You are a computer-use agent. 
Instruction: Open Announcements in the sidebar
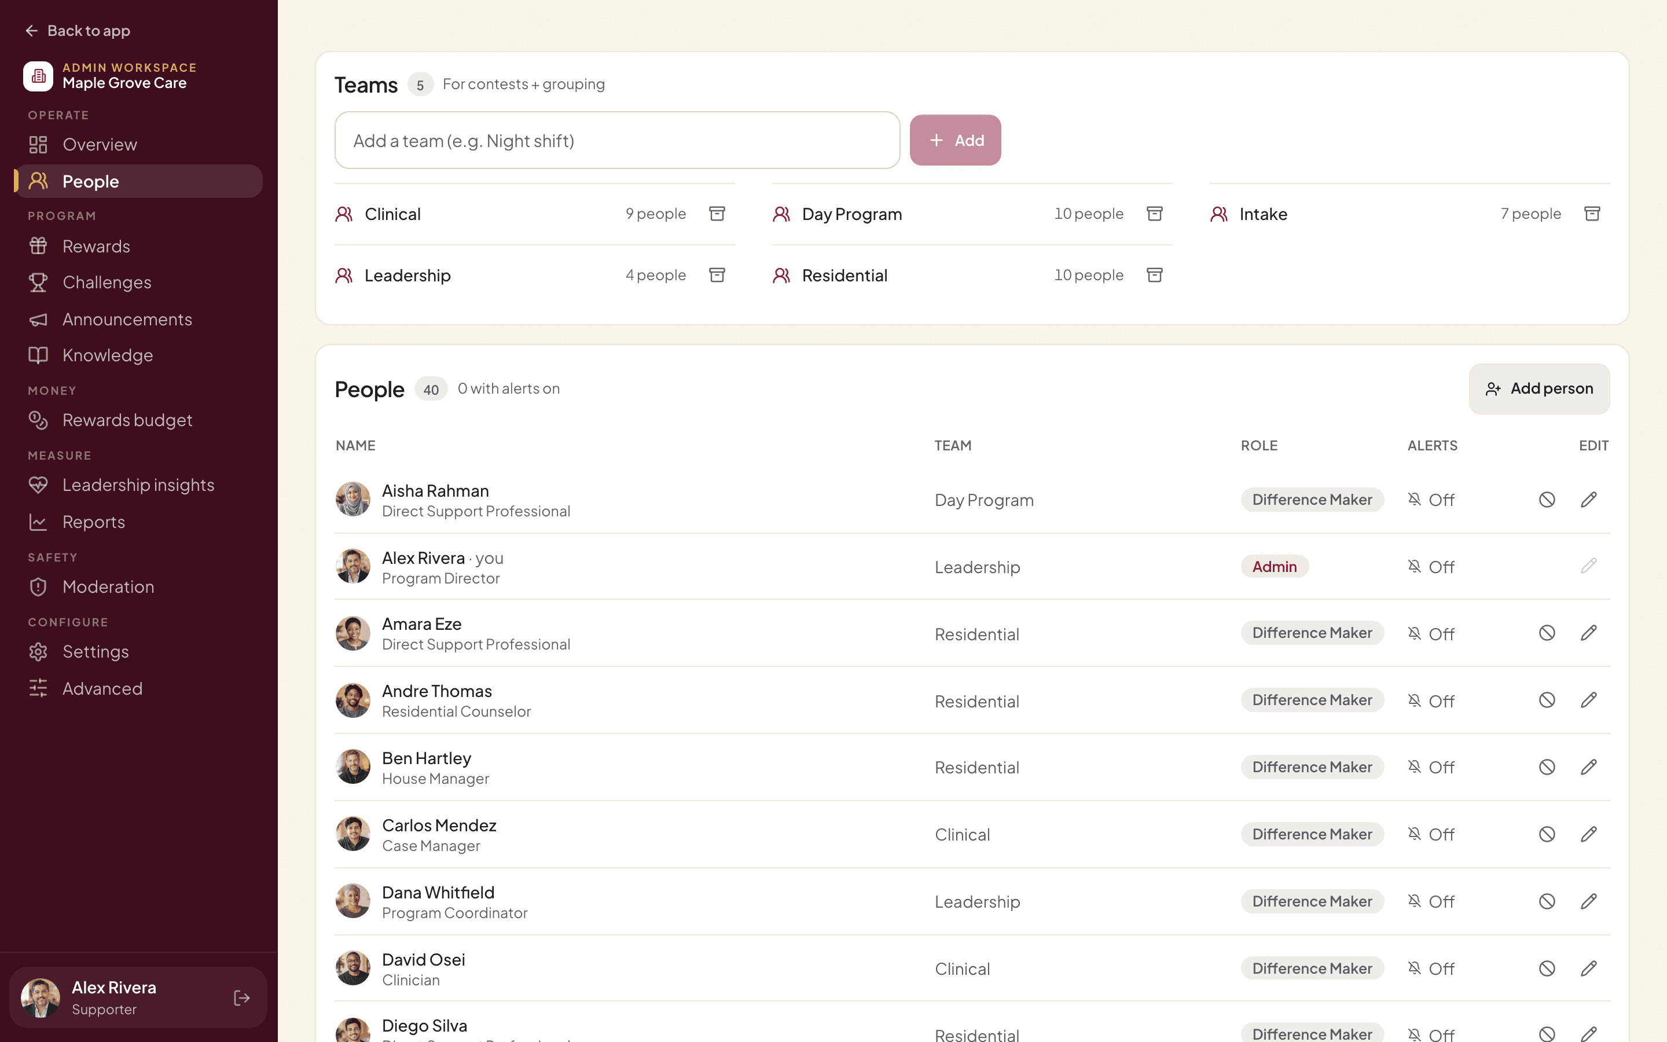tap(139, 319)
